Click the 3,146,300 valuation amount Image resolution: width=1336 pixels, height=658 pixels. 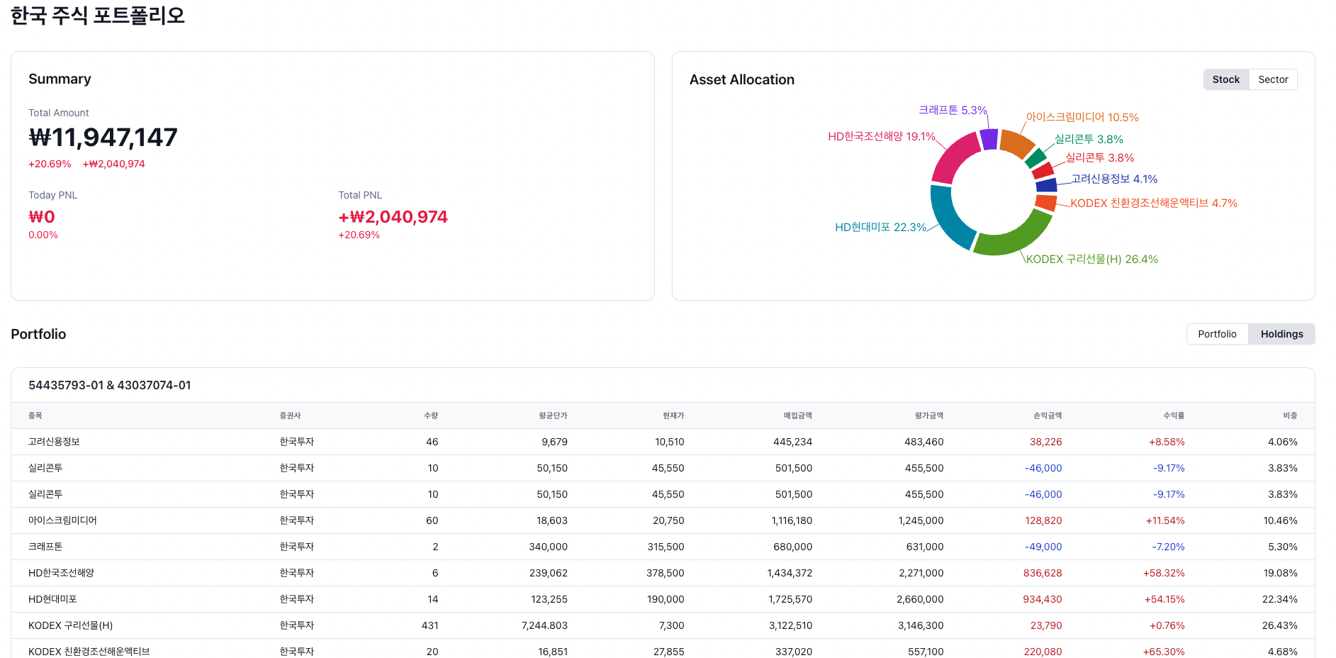pyautogui.click(x=921, y=625)
